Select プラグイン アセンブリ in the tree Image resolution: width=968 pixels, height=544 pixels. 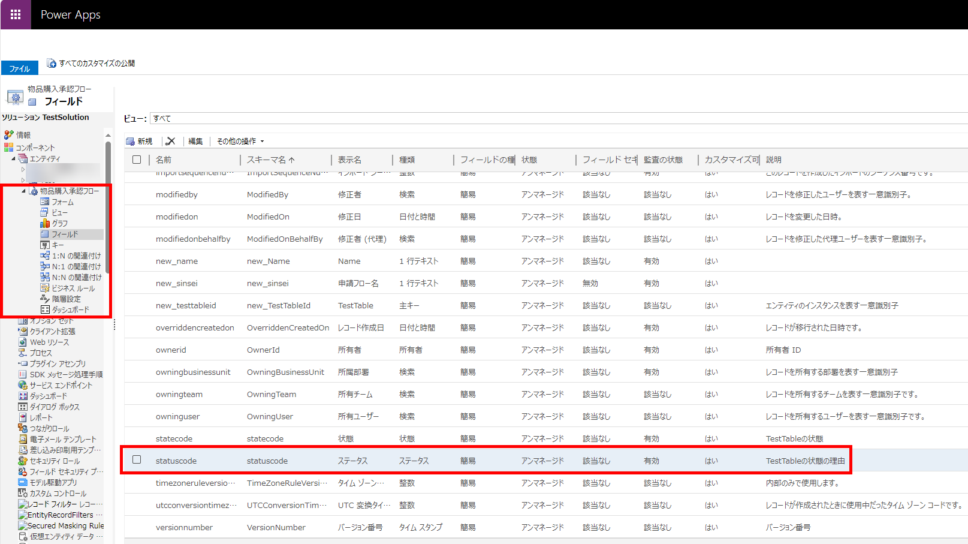pos(58,363)
